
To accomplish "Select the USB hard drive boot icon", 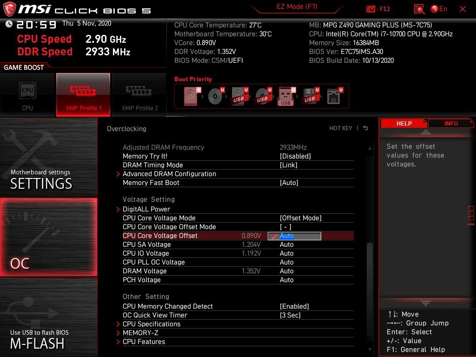I will coord(239,96).
